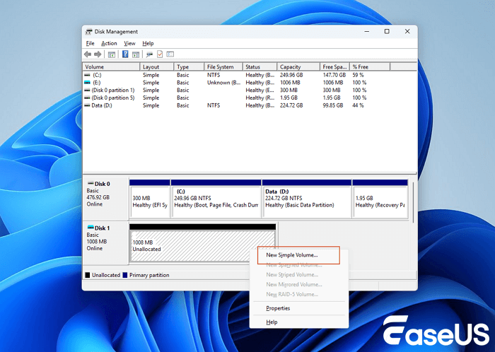The width and height of the screenshot is (495, 352).
Task: Close the Disk Management window
Action: point(407,32)
